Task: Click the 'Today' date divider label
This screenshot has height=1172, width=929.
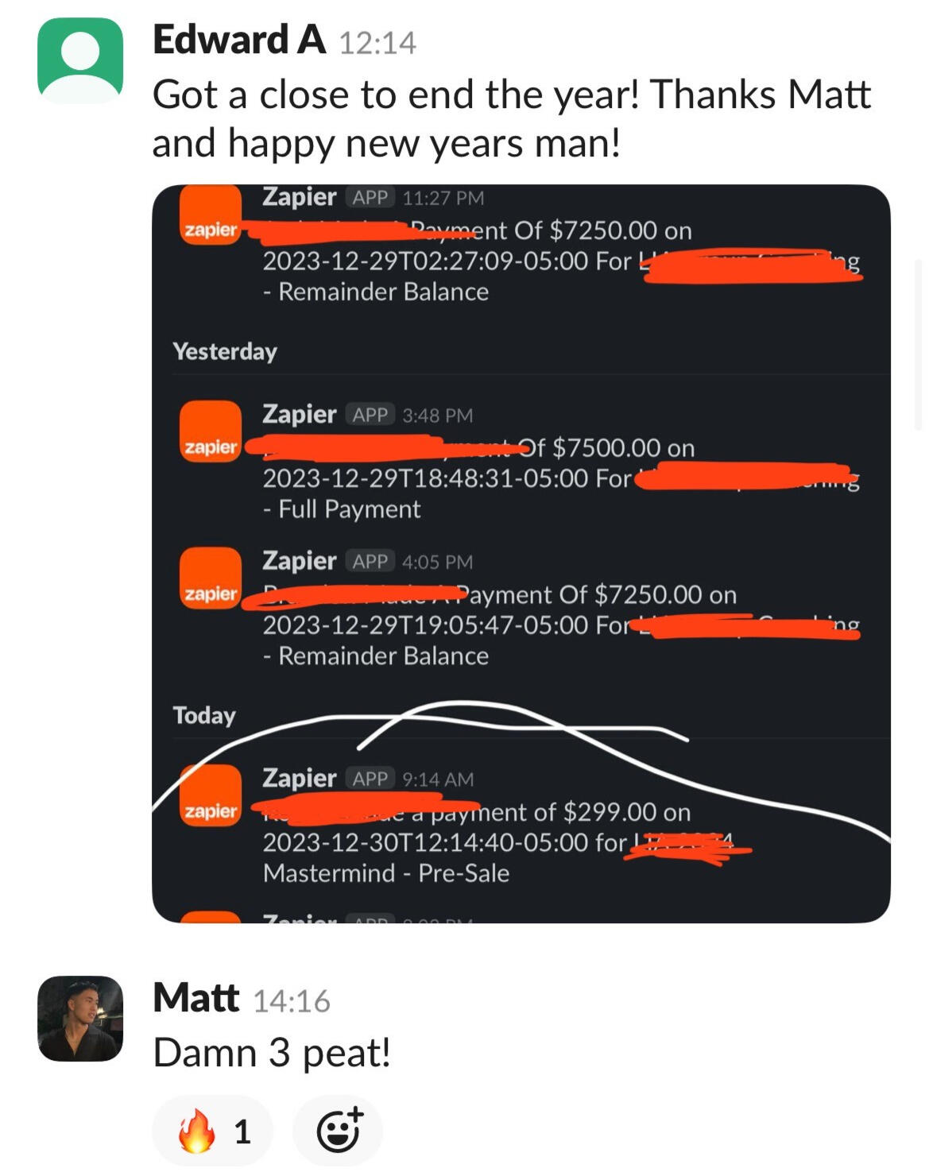Action: (204, 715)
